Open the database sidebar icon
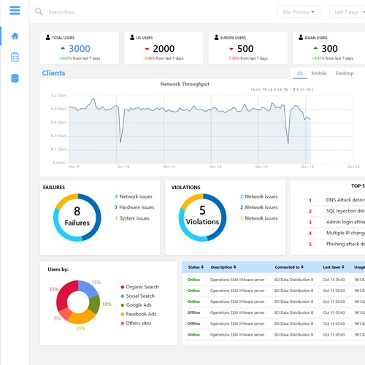365x365 pixels. coord(15,78)
